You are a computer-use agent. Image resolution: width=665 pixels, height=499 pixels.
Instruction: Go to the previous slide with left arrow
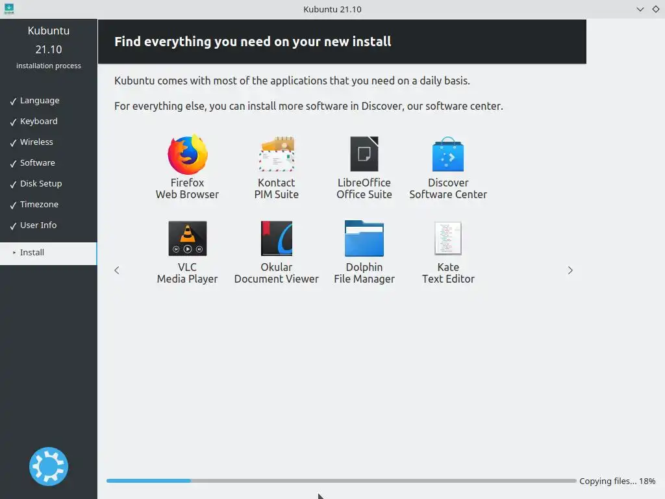(x=117, y=270)
